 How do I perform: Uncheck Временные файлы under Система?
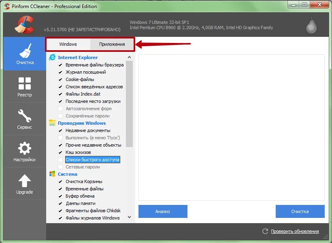coord(60,189)
